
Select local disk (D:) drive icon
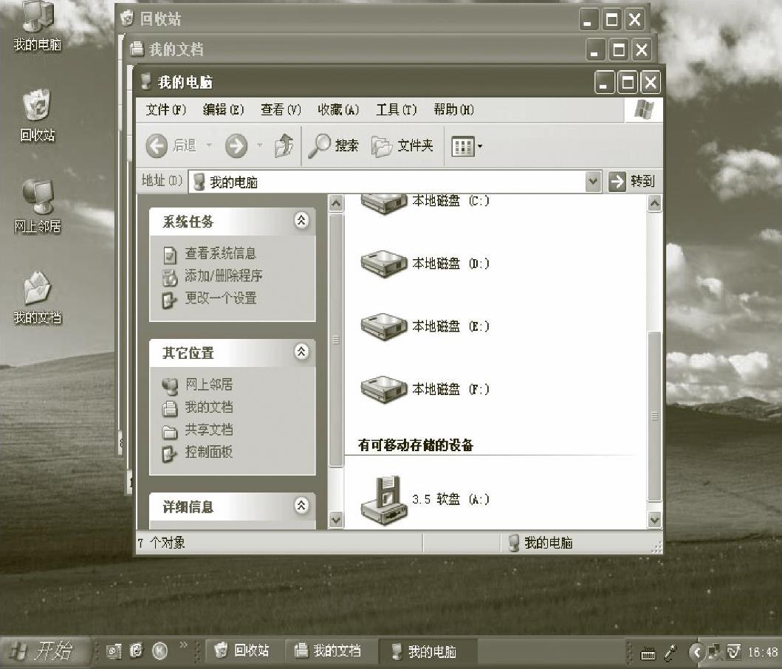[x=383, y=264]
